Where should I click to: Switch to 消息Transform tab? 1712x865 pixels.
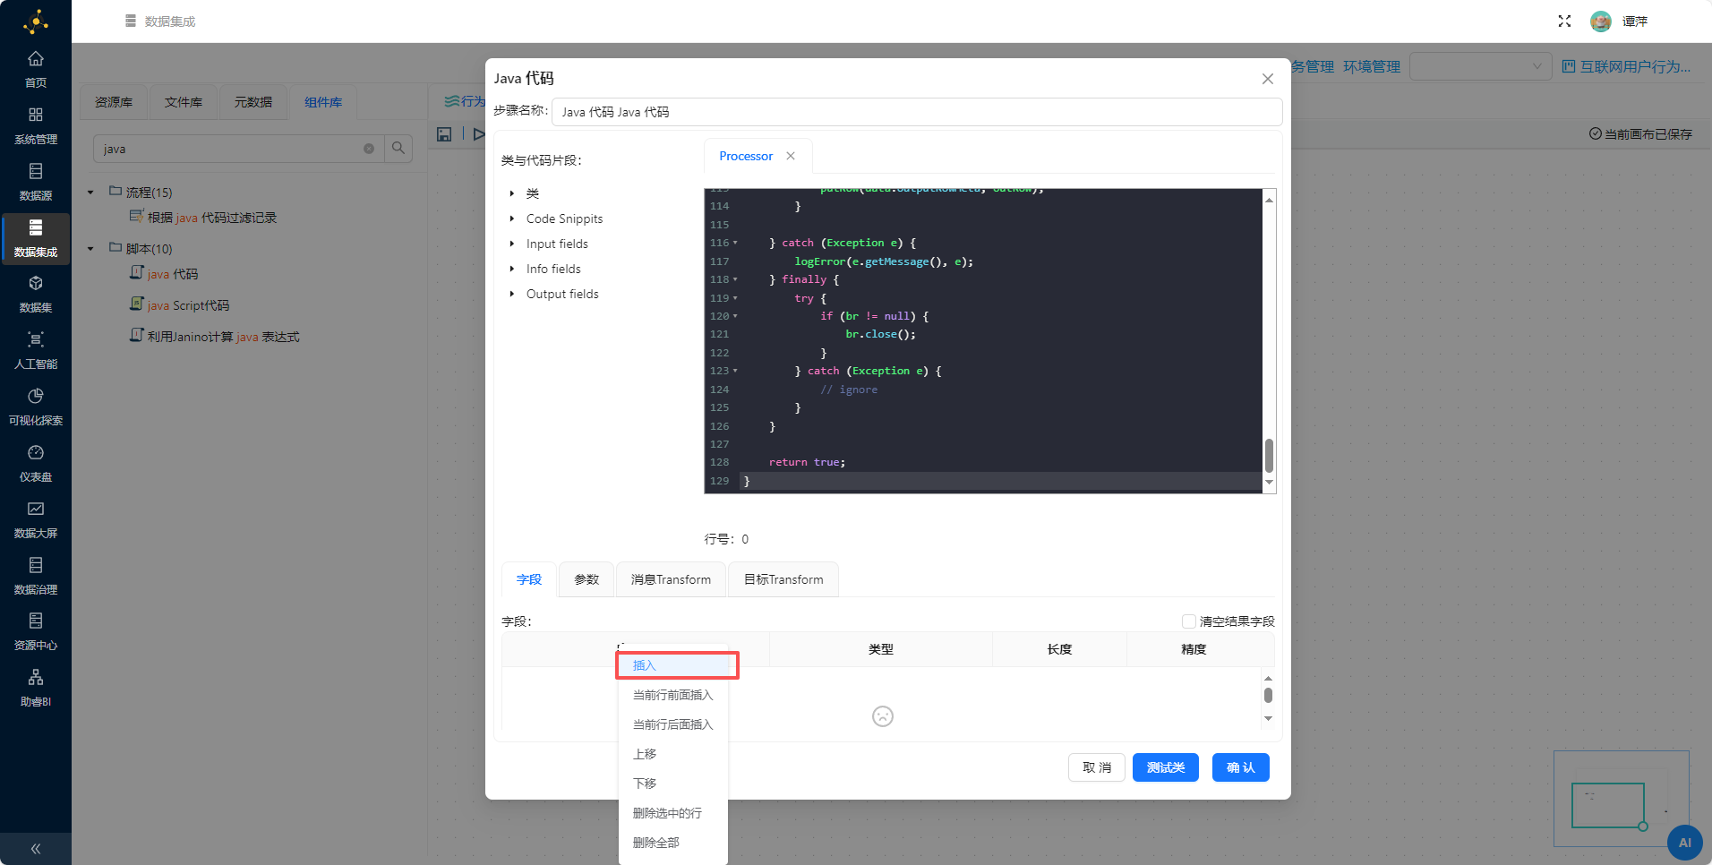coord(671,579)
